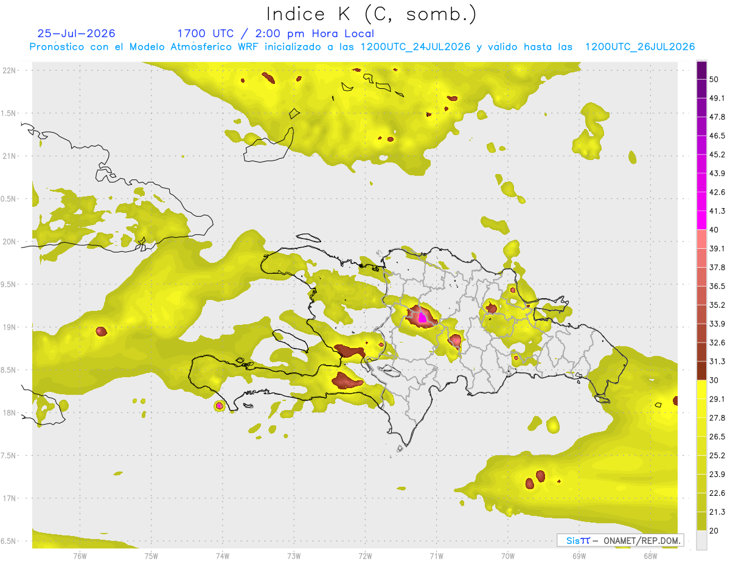Click the brown spot near 19N west of 75W
Screen dimensions: 730x564
(102, 332)
